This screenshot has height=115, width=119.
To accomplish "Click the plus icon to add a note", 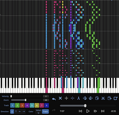I will (66, 98).
